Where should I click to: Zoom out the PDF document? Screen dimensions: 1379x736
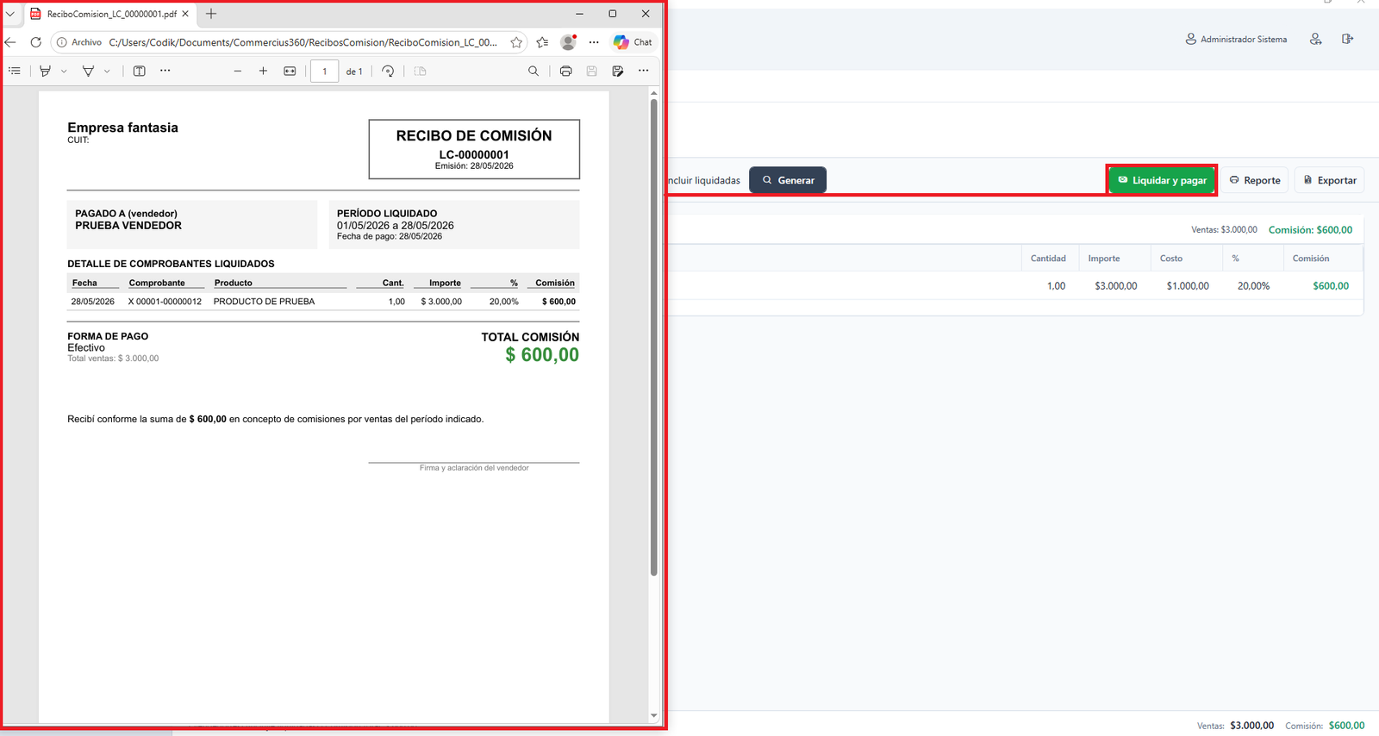pos(238,71)
